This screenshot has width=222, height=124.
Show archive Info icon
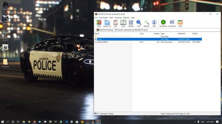coord(154,23)
